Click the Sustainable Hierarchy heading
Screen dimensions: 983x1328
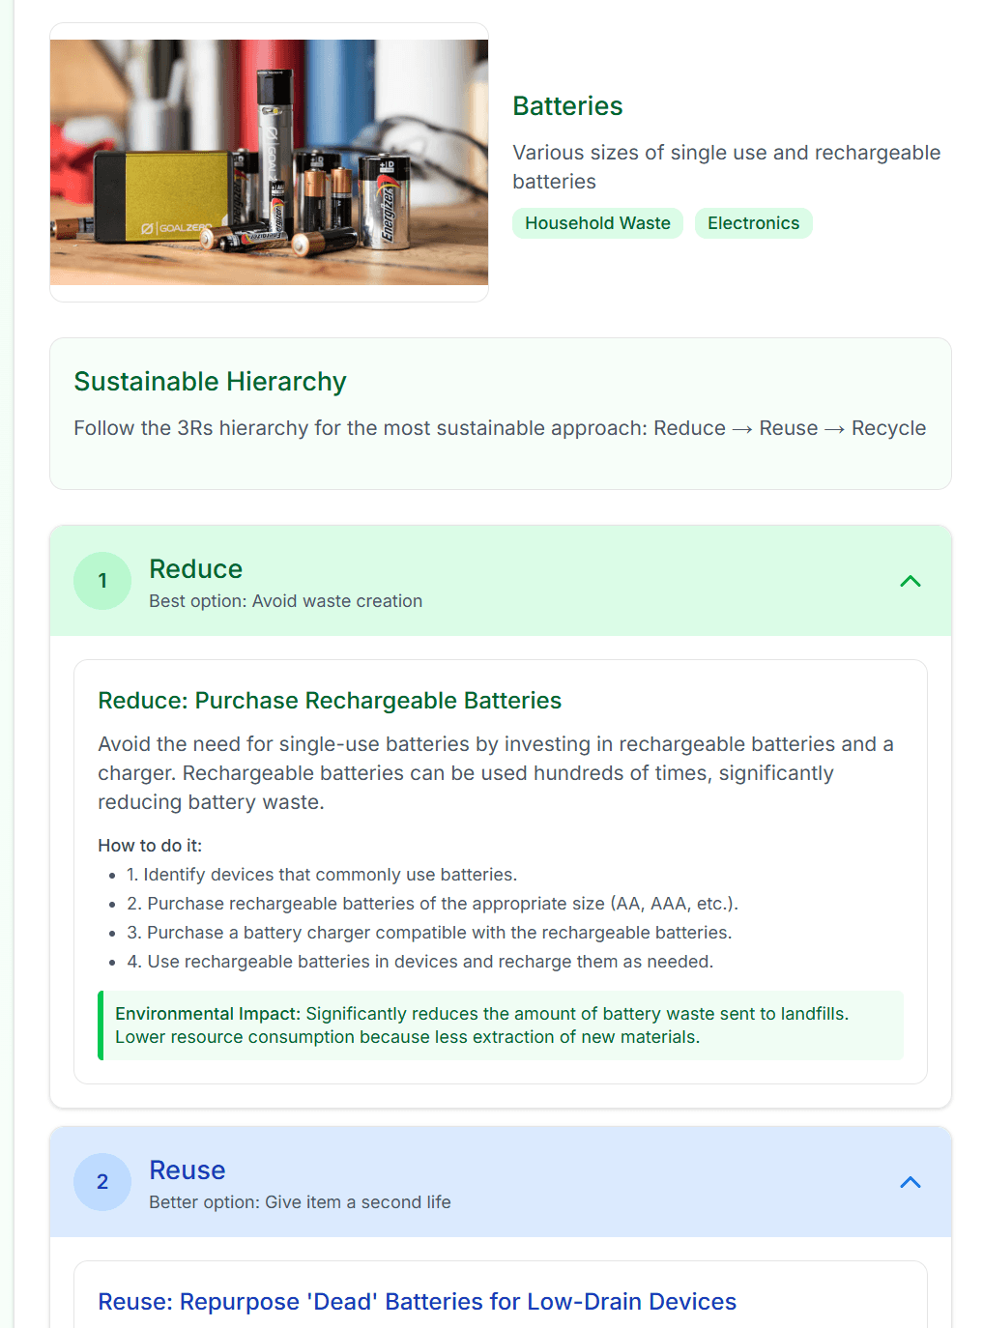(x=210, y=382)
